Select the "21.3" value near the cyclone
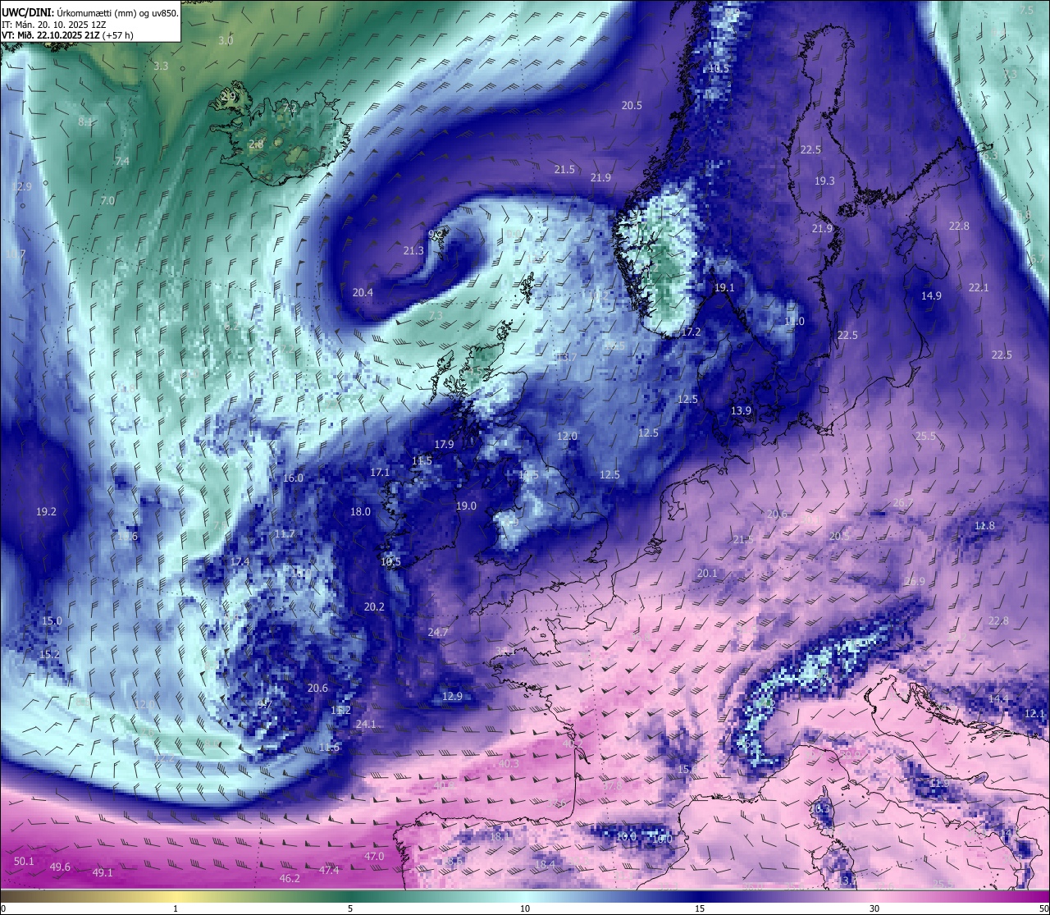 (413, 251)
